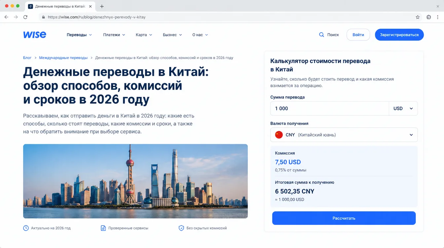Click the Рассчитать button
Screen dimensions: 444x248
[344, 218]
